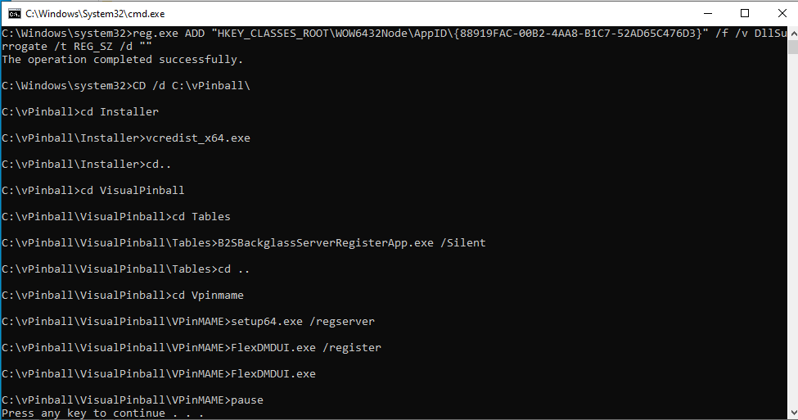The width and height of the screenshot is (798, 420).
Task: Click the 'FlexDMDUI.exe /register' command
Action: 306,348
